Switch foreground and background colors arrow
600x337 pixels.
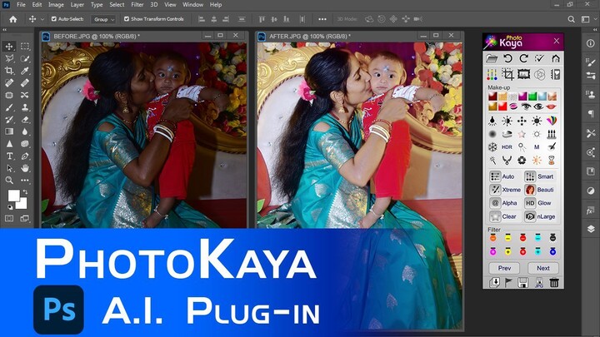click(x=25, y=192)
